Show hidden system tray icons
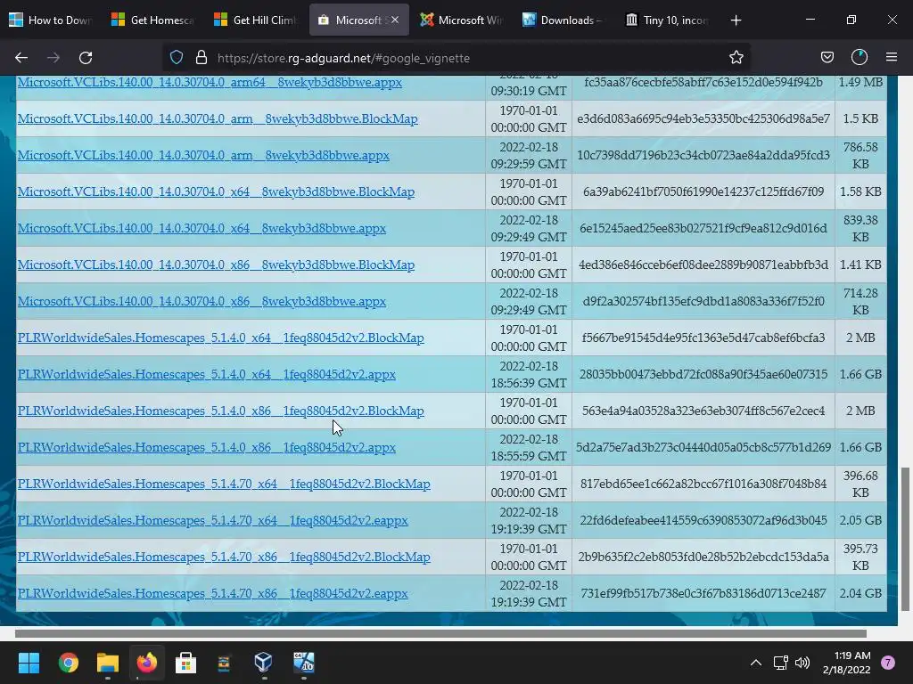913x684 pixels. [x=756, y=663]
